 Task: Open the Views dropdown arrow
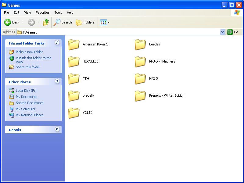(x=109, y=22)
